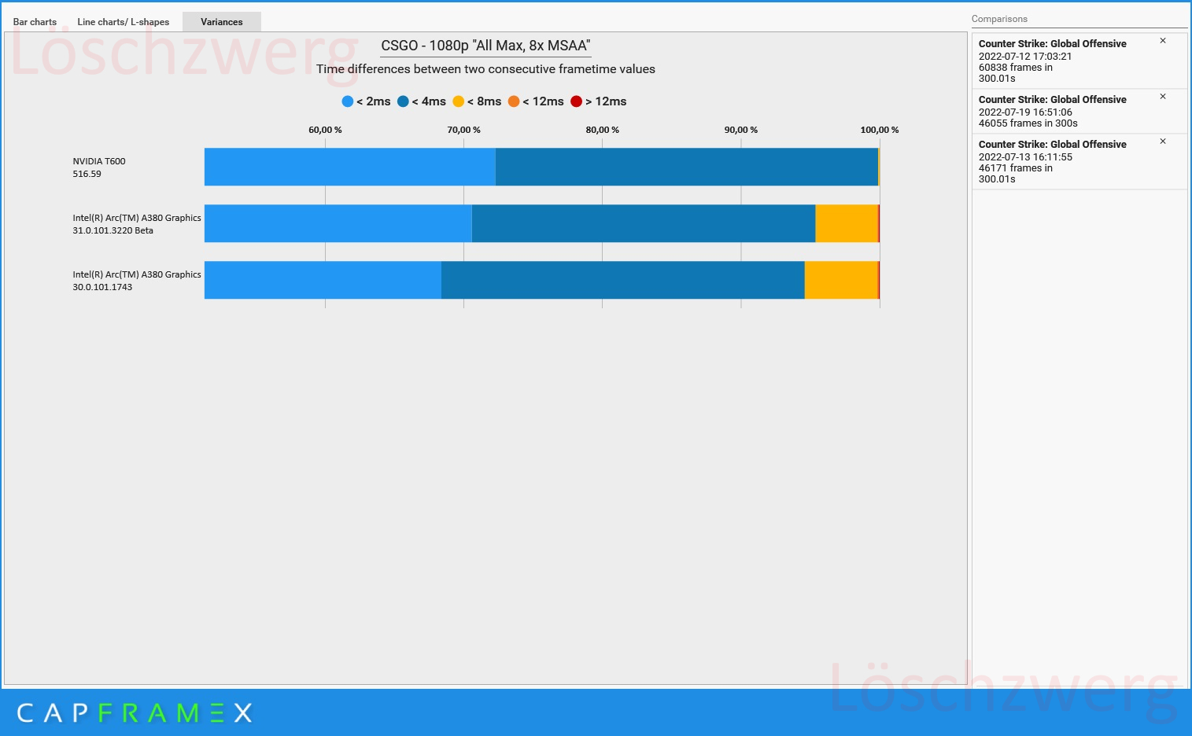The width and height of the screenshot is (1192, 736).
Task: Click the '80,00 %' axis label
Action: click(x=602, y=130)
